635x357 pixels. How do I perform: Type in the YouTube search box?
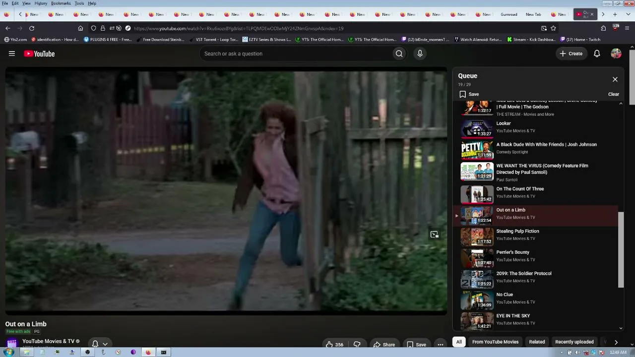(295, 54)
